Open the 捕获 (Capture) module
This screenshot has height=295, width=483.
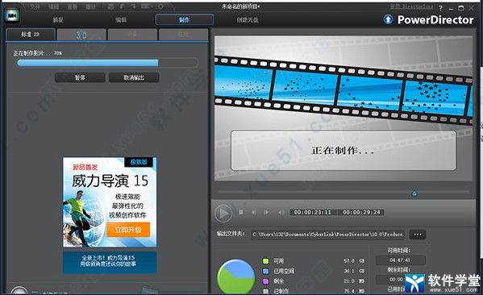coord(58,19)
